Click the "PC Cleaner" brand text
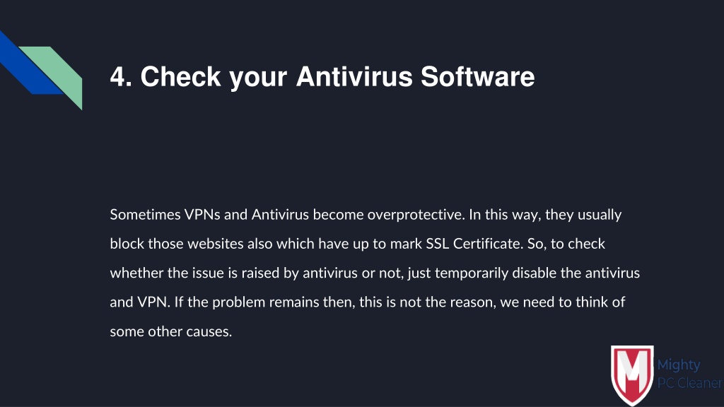 (x=689, y=383)
